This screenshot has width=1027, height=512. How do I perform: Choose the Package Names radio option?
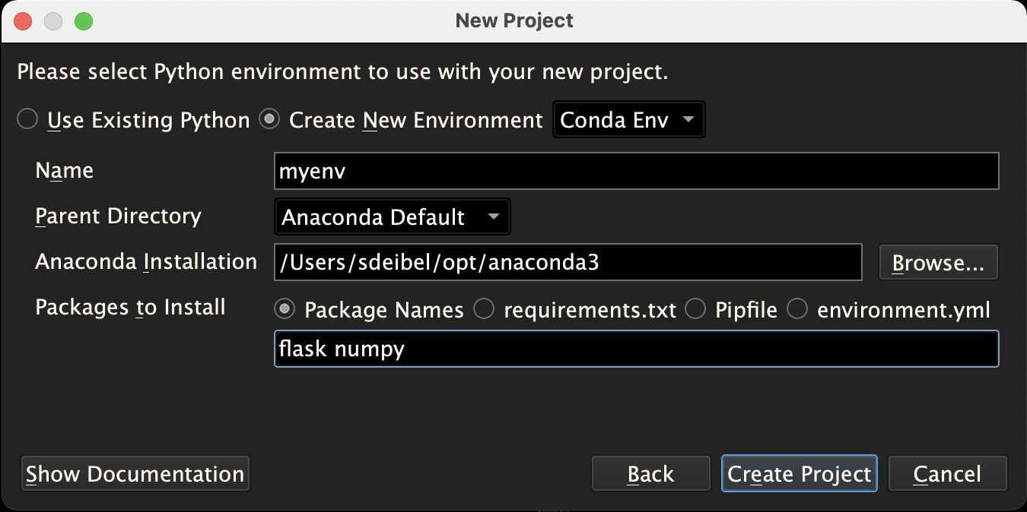click(x=285, y=309)
